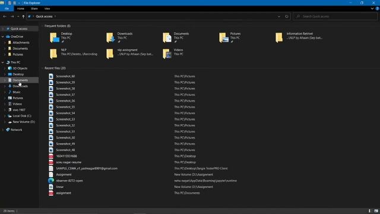Select the SAMPLE_CSWA file icon
Viewport: 380px width, 214px height.
pyautogui.click(x=51, y=168)
